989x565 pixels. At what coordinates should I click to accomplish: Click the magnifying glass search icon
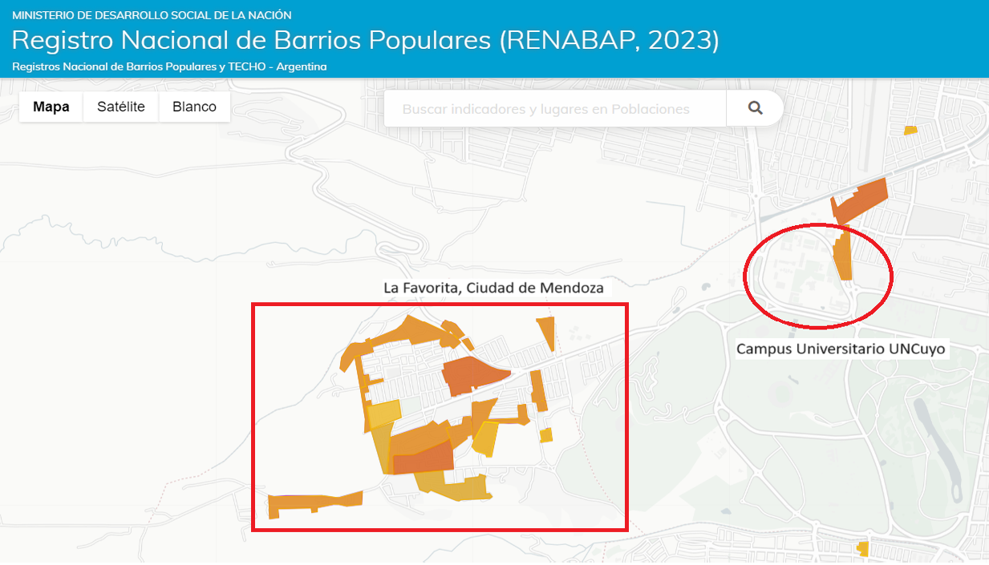point(755,107)
